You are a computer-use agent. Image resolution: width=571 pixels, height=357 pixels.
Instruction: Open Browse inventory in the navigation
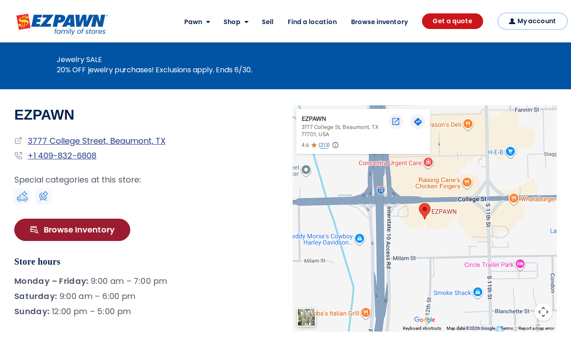tap(380, 22)
